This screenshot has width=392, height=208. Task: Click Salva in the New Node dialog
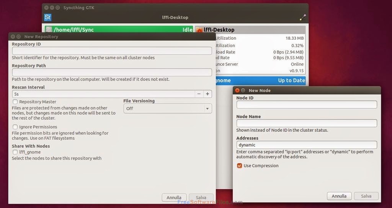(x=366, y=196)
